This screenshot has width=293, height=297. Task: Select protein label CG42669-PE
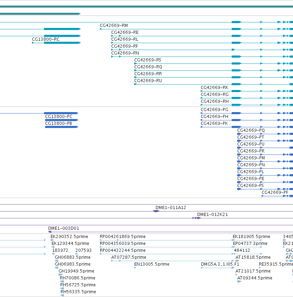pos(251,179)
